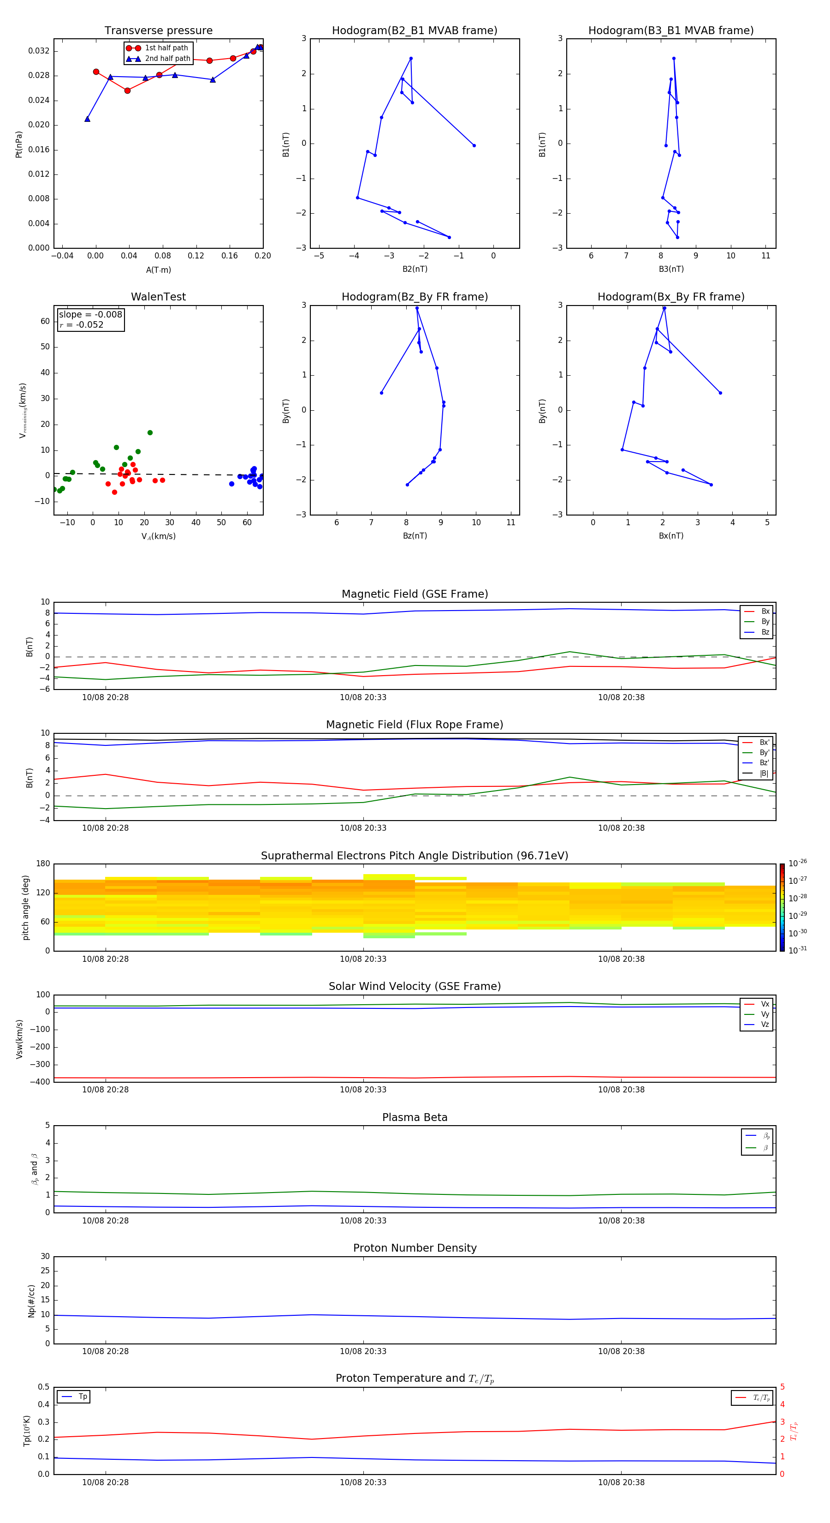Click the "V_A(km/s)" axis label in WalenTest
This screenshot has width=830, height=1523.
[158, 536]
